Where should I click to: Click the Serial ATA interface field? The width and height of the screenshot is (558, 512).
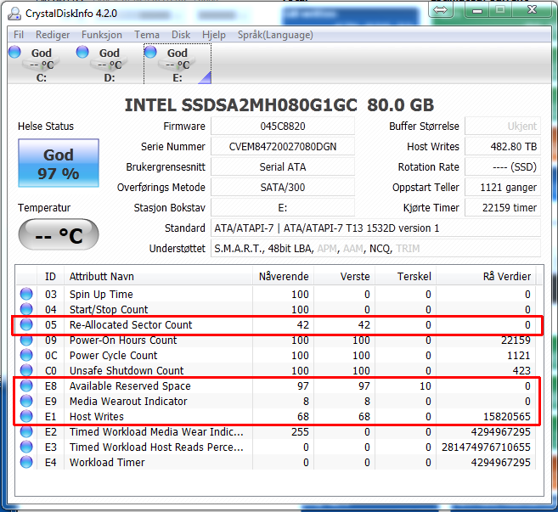283,167
